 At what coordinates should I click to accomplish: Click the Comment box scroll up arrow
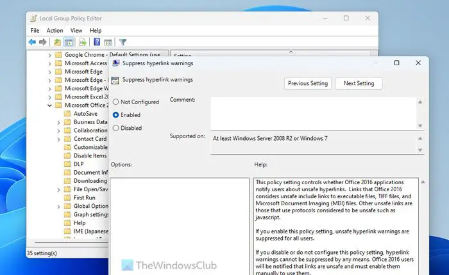[420, 102]
